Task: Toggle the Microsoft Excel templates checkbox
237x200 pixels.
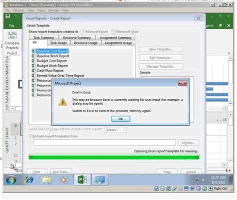Action: pos(83,32)
